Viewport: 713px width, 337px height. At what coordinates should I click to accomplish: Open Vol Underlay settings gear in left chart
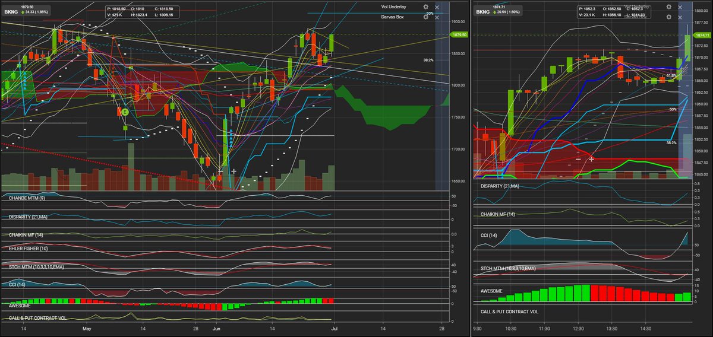426,7
